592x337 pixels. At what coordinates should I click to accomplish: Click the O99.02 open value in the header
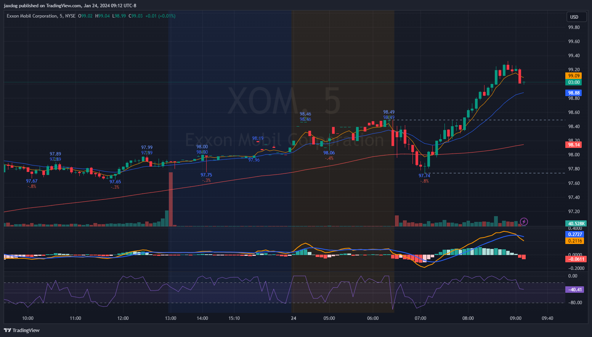coord(85,16)
